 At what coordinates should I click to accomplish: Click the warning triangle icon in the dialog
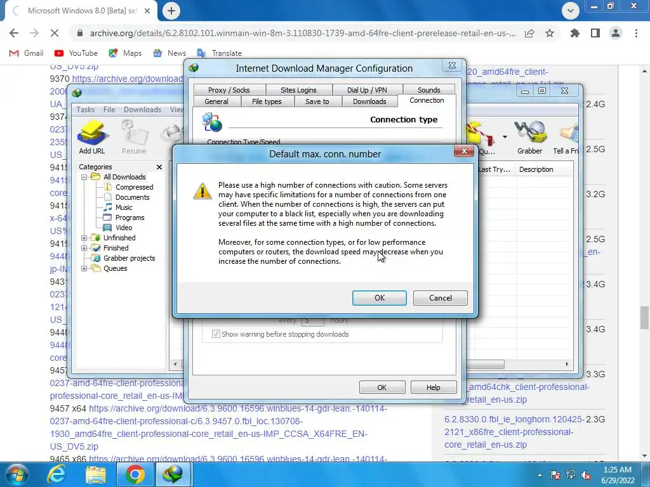click(x=202, y=191)
